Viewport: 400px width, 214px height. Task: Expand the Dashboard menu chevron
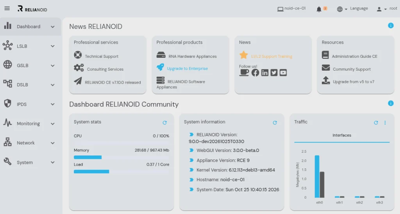[53, 27]
